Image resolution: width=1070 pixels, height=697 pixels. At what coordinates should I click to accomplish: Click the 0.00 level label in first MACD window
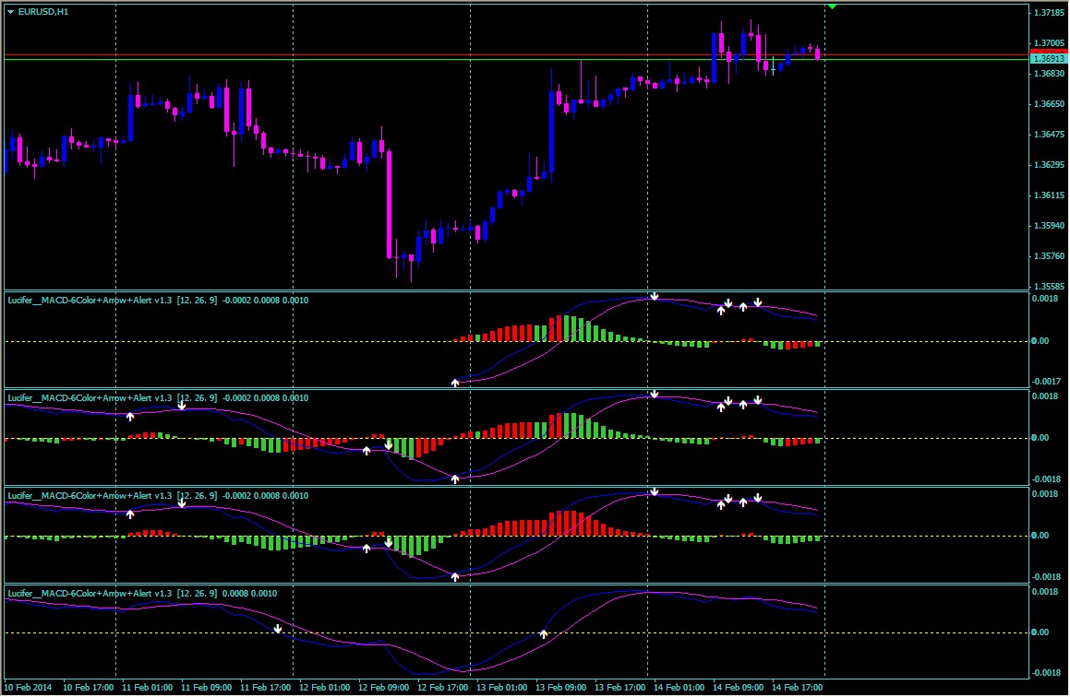click(x=1040, y=341)
